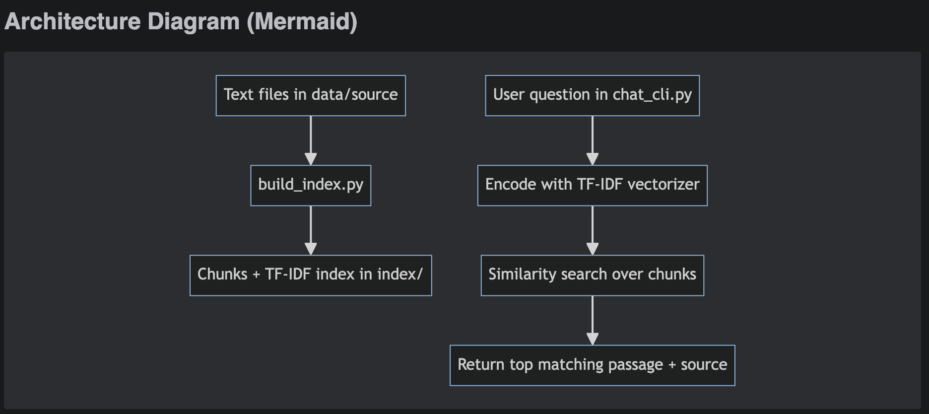Click the '+ source' text in the bottom node

[x=698, y=365]
